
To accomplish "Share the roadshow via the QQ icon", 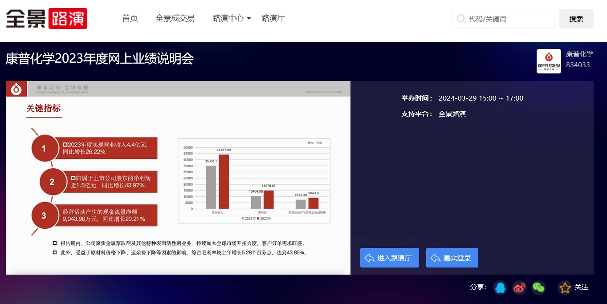I will pos(500,288).
